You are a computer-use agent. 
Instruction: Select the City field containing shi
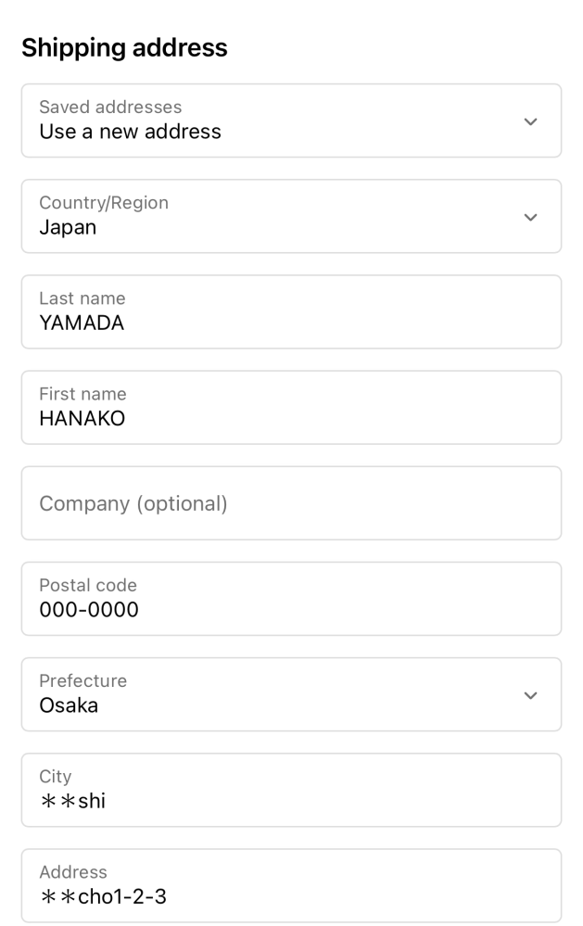(x=291, y=790)
